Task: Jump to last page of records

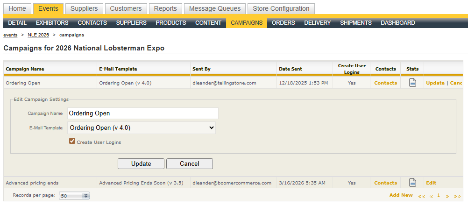Action: [457, 196]
